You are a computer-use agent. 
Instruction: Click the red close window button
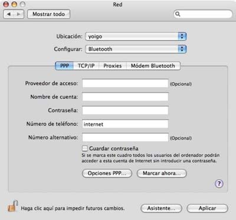click(6, 4)
